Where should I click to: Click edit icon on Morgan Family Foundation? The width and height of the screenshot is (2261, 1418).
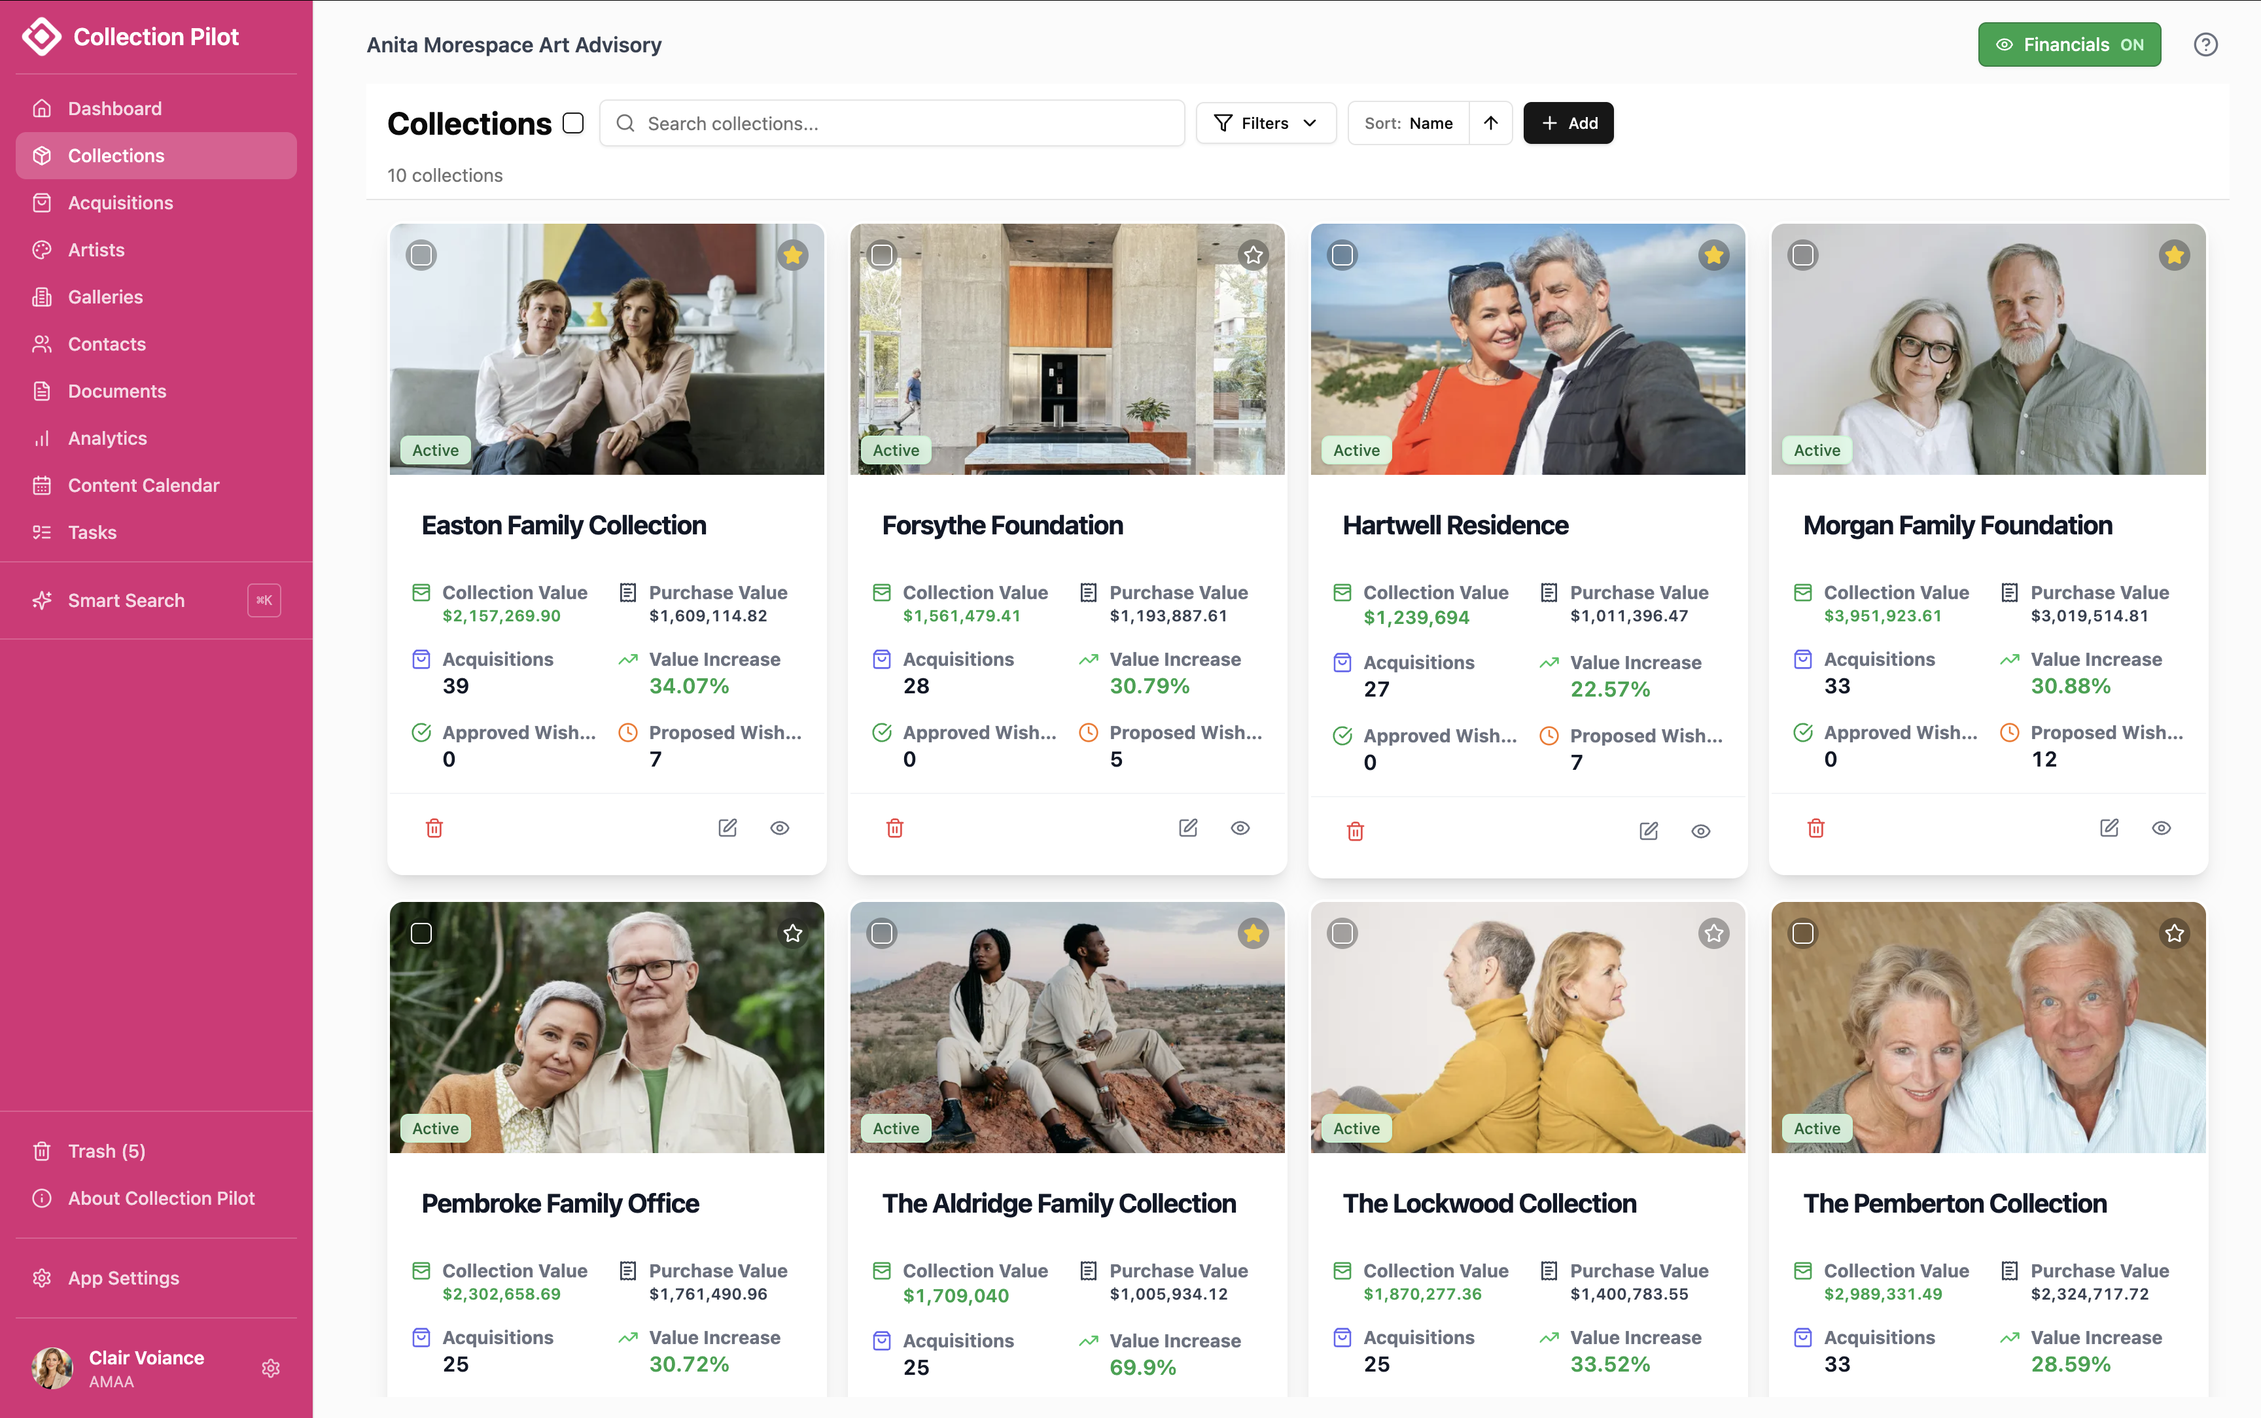pos(2109,828)
